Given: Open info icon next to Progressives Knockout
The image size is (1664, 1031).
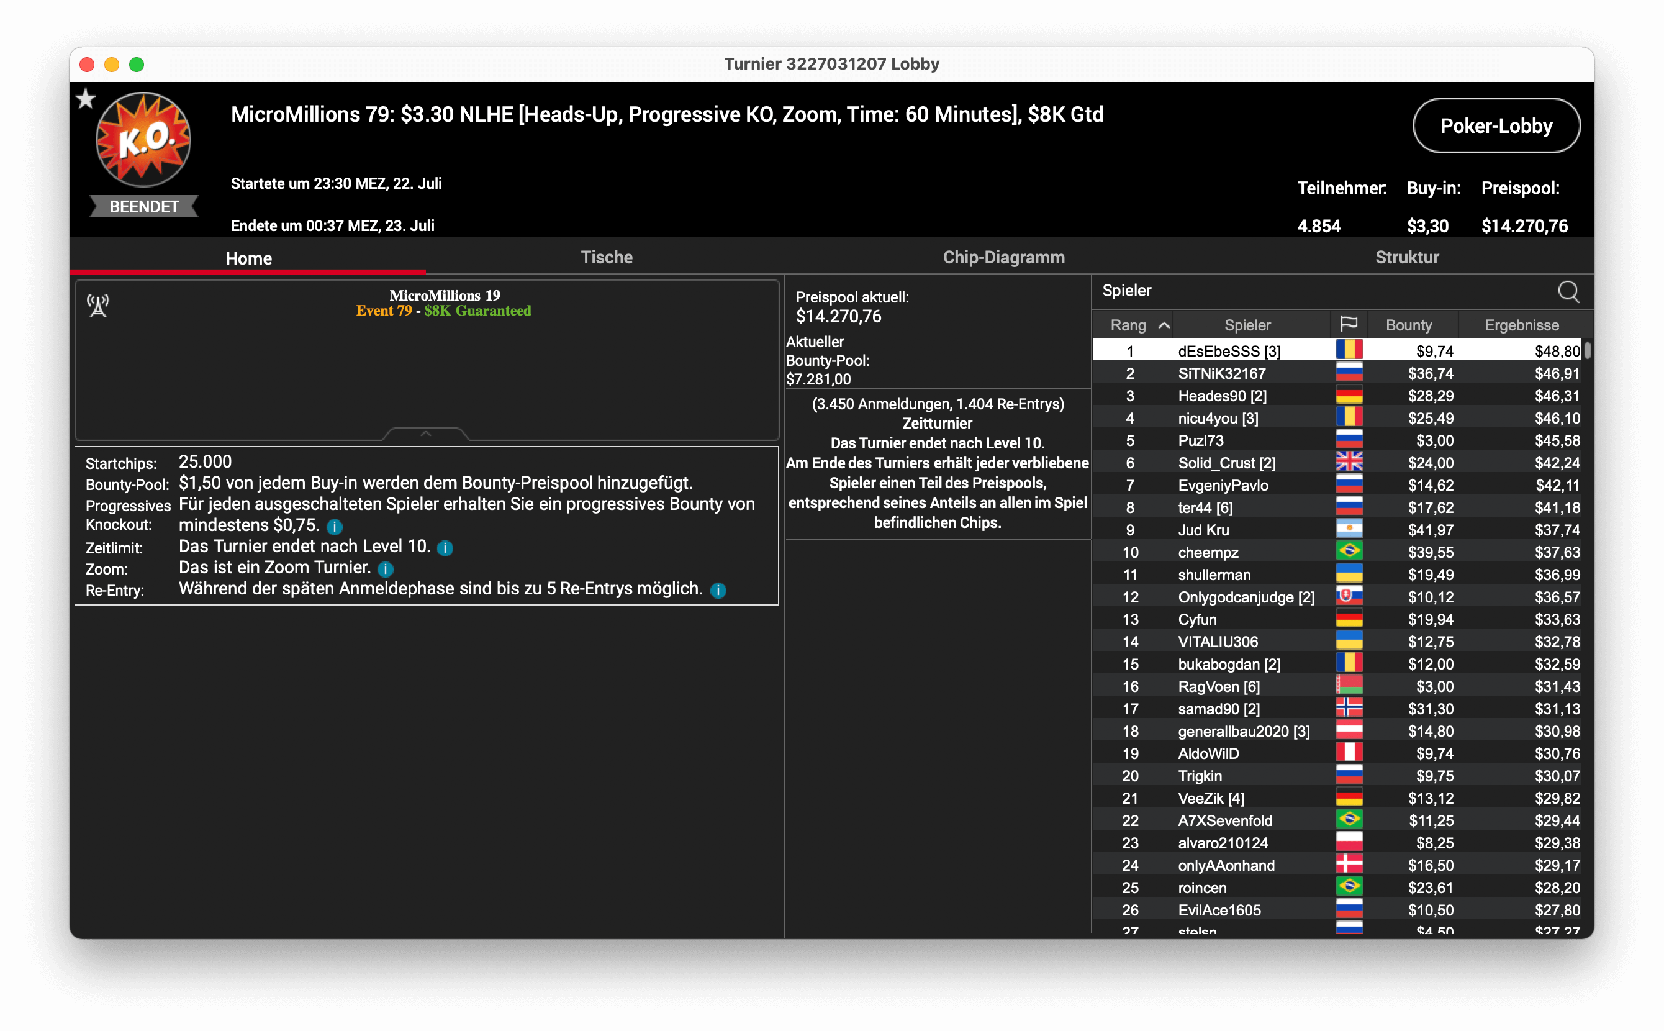Looking at the screenshot, I should point(335,527).
